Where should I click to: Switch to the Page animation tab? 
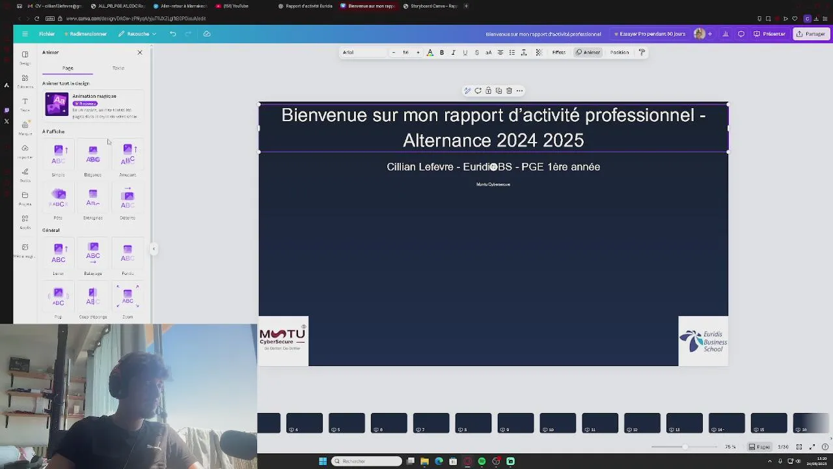pyautogui.click(x=68, y=68)
